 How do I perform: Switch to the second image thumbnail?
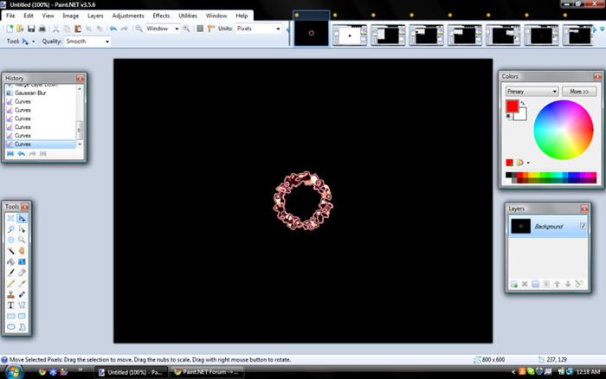click(350, 35)
